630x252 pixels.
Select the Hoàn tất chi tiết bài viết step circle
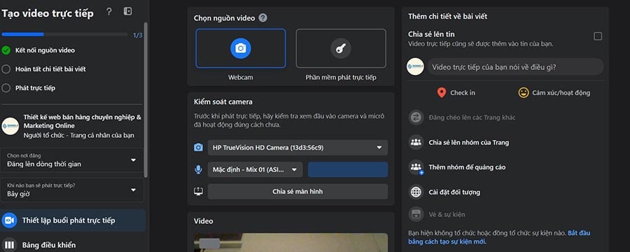point(6,69)
